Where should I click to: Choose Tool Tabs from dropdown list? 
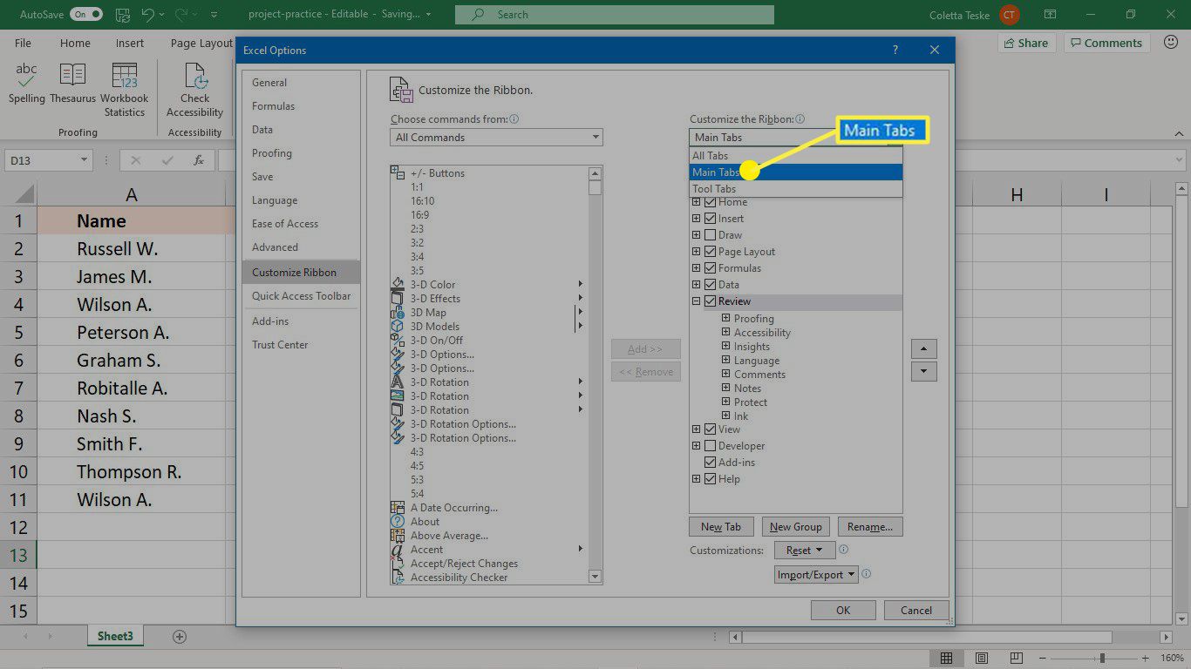[795, 189]
